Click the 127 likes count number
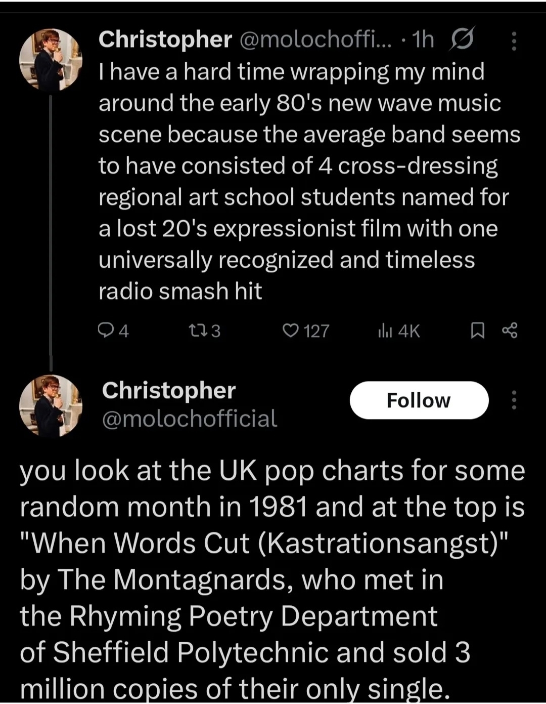The image size is (546, 704). tap(317, 331)
